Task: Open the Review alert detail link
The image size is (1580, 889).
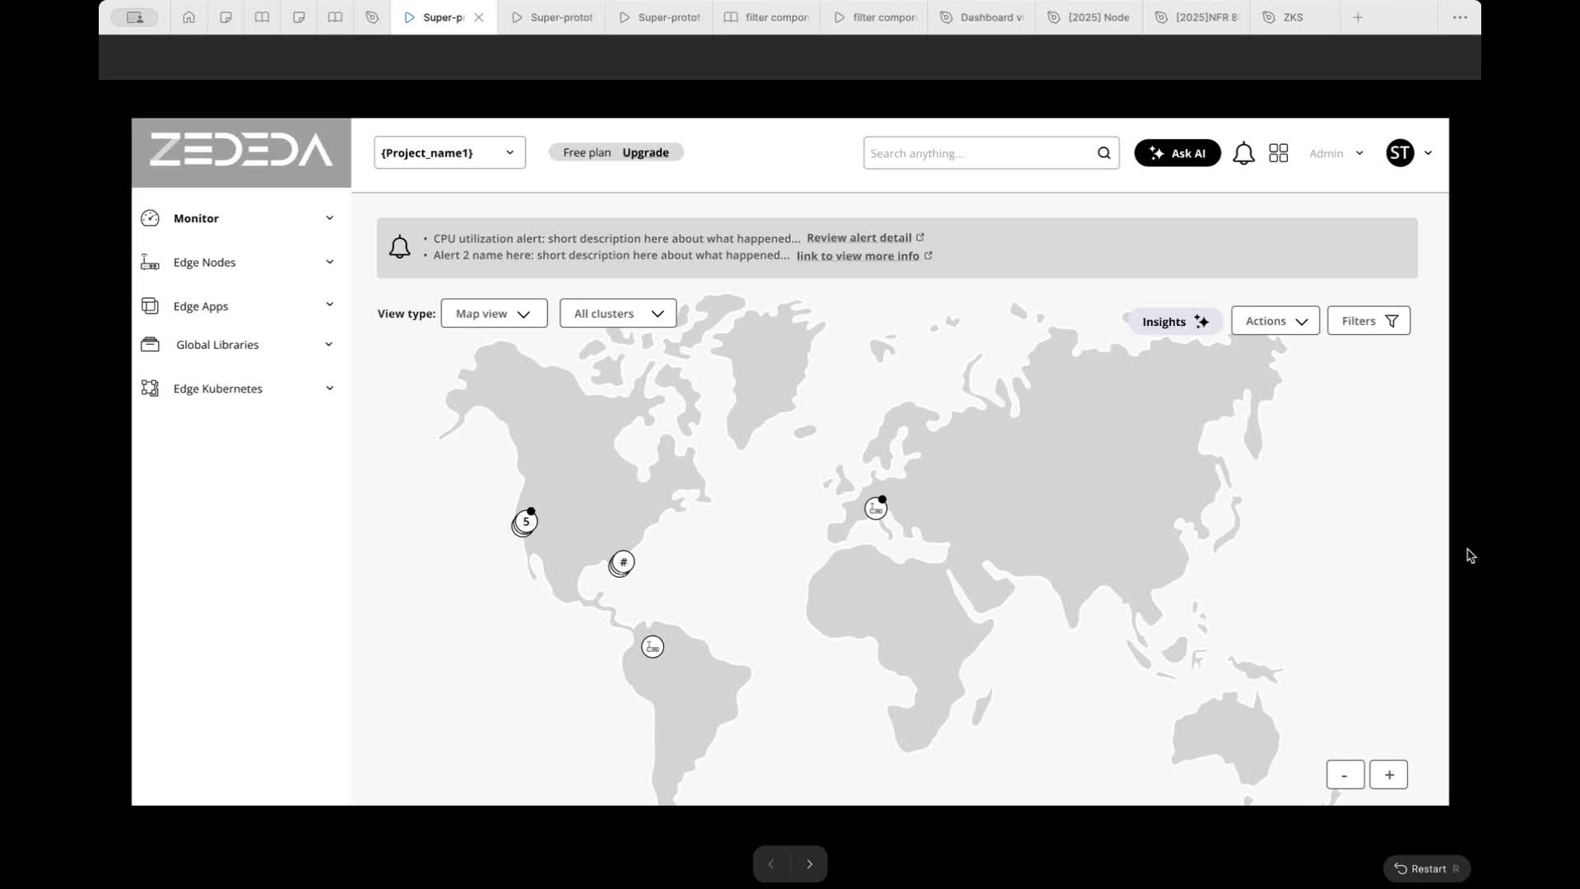Action: (x=859, y=238)
